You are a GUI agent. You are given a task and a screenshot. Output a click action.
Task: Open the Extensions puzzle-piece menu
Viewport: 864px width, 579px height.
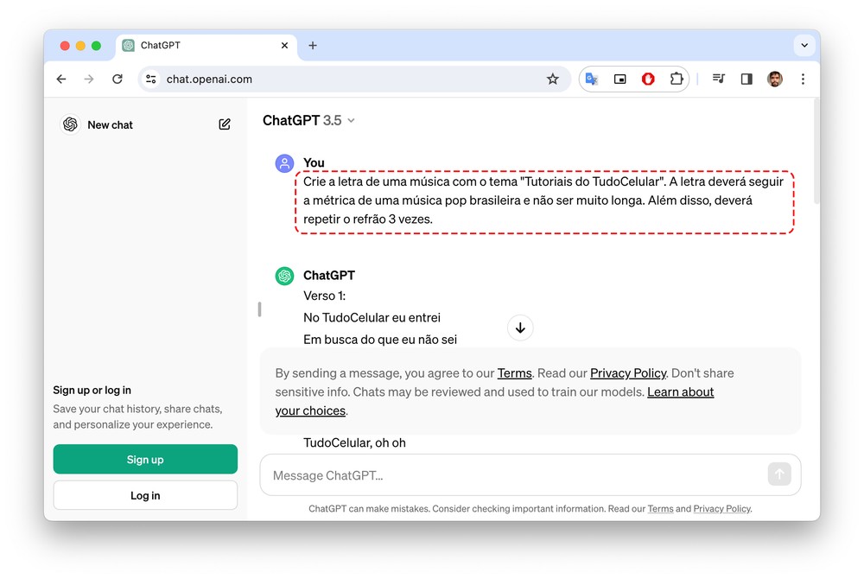677,79
